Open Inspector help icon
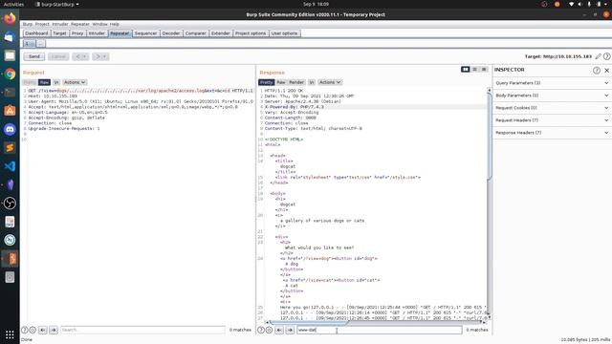Screen dimensions: 612x344 point(597,70)
